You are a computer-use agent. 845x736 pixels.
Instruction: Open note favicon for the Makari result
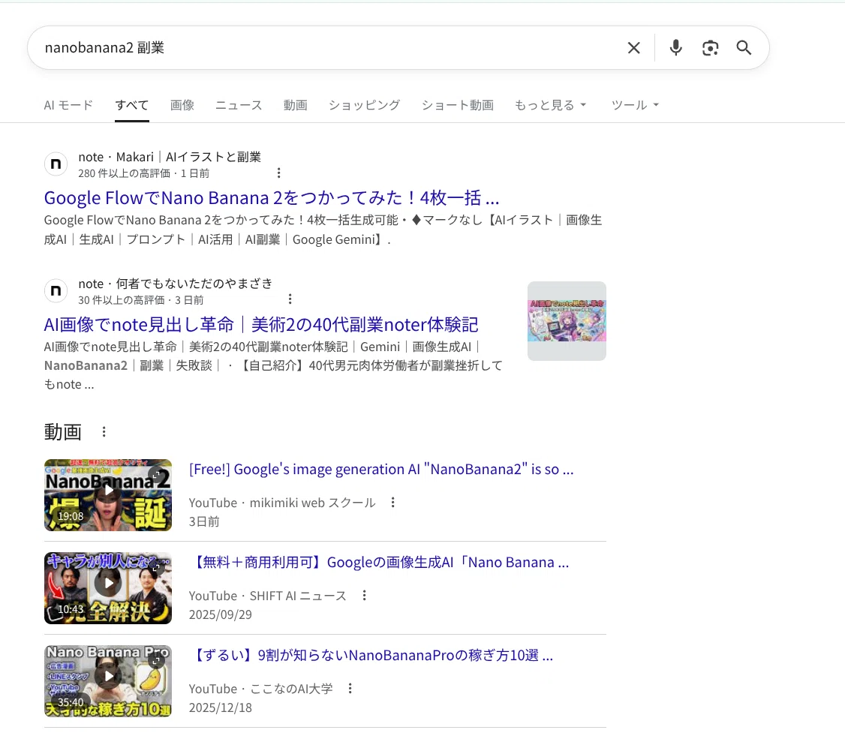(56, 164)
